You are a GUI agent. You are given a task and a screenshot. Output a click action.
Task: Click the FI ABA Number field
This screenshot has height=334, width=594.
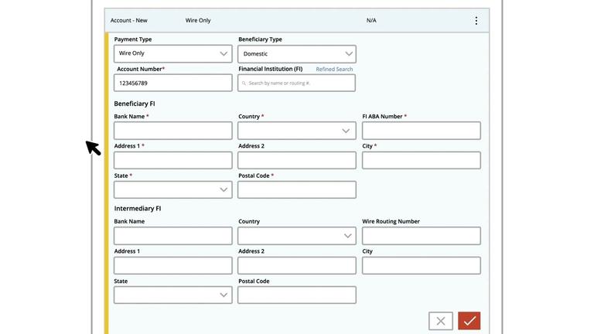(421, 131)
